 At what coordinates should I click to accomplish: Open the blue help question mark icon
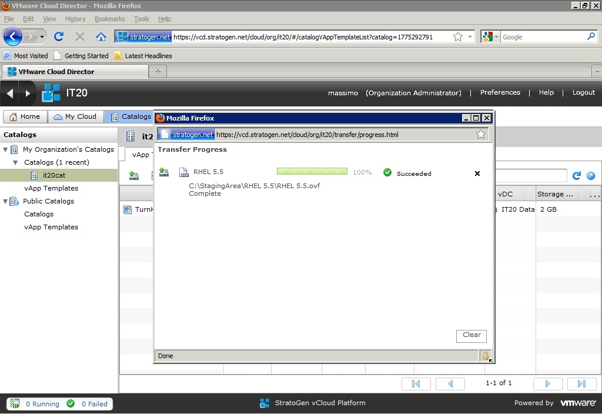click(591, 176)
